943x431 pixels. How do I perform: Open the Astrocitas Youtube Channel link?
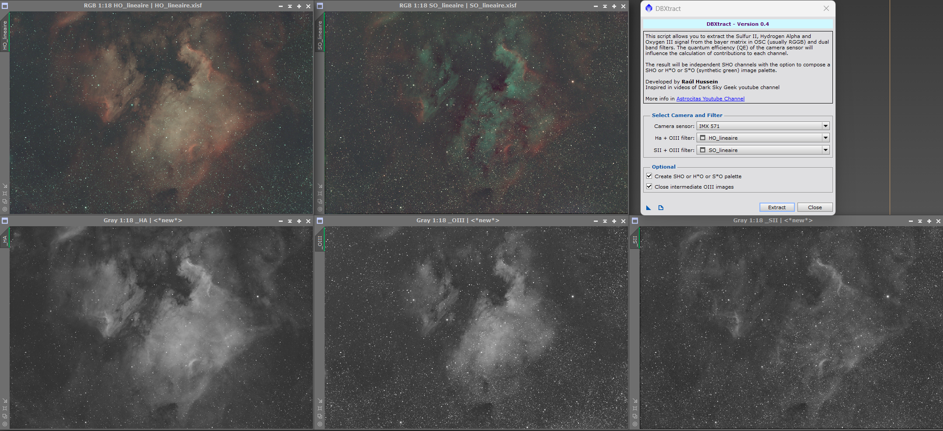coord(711,99)
